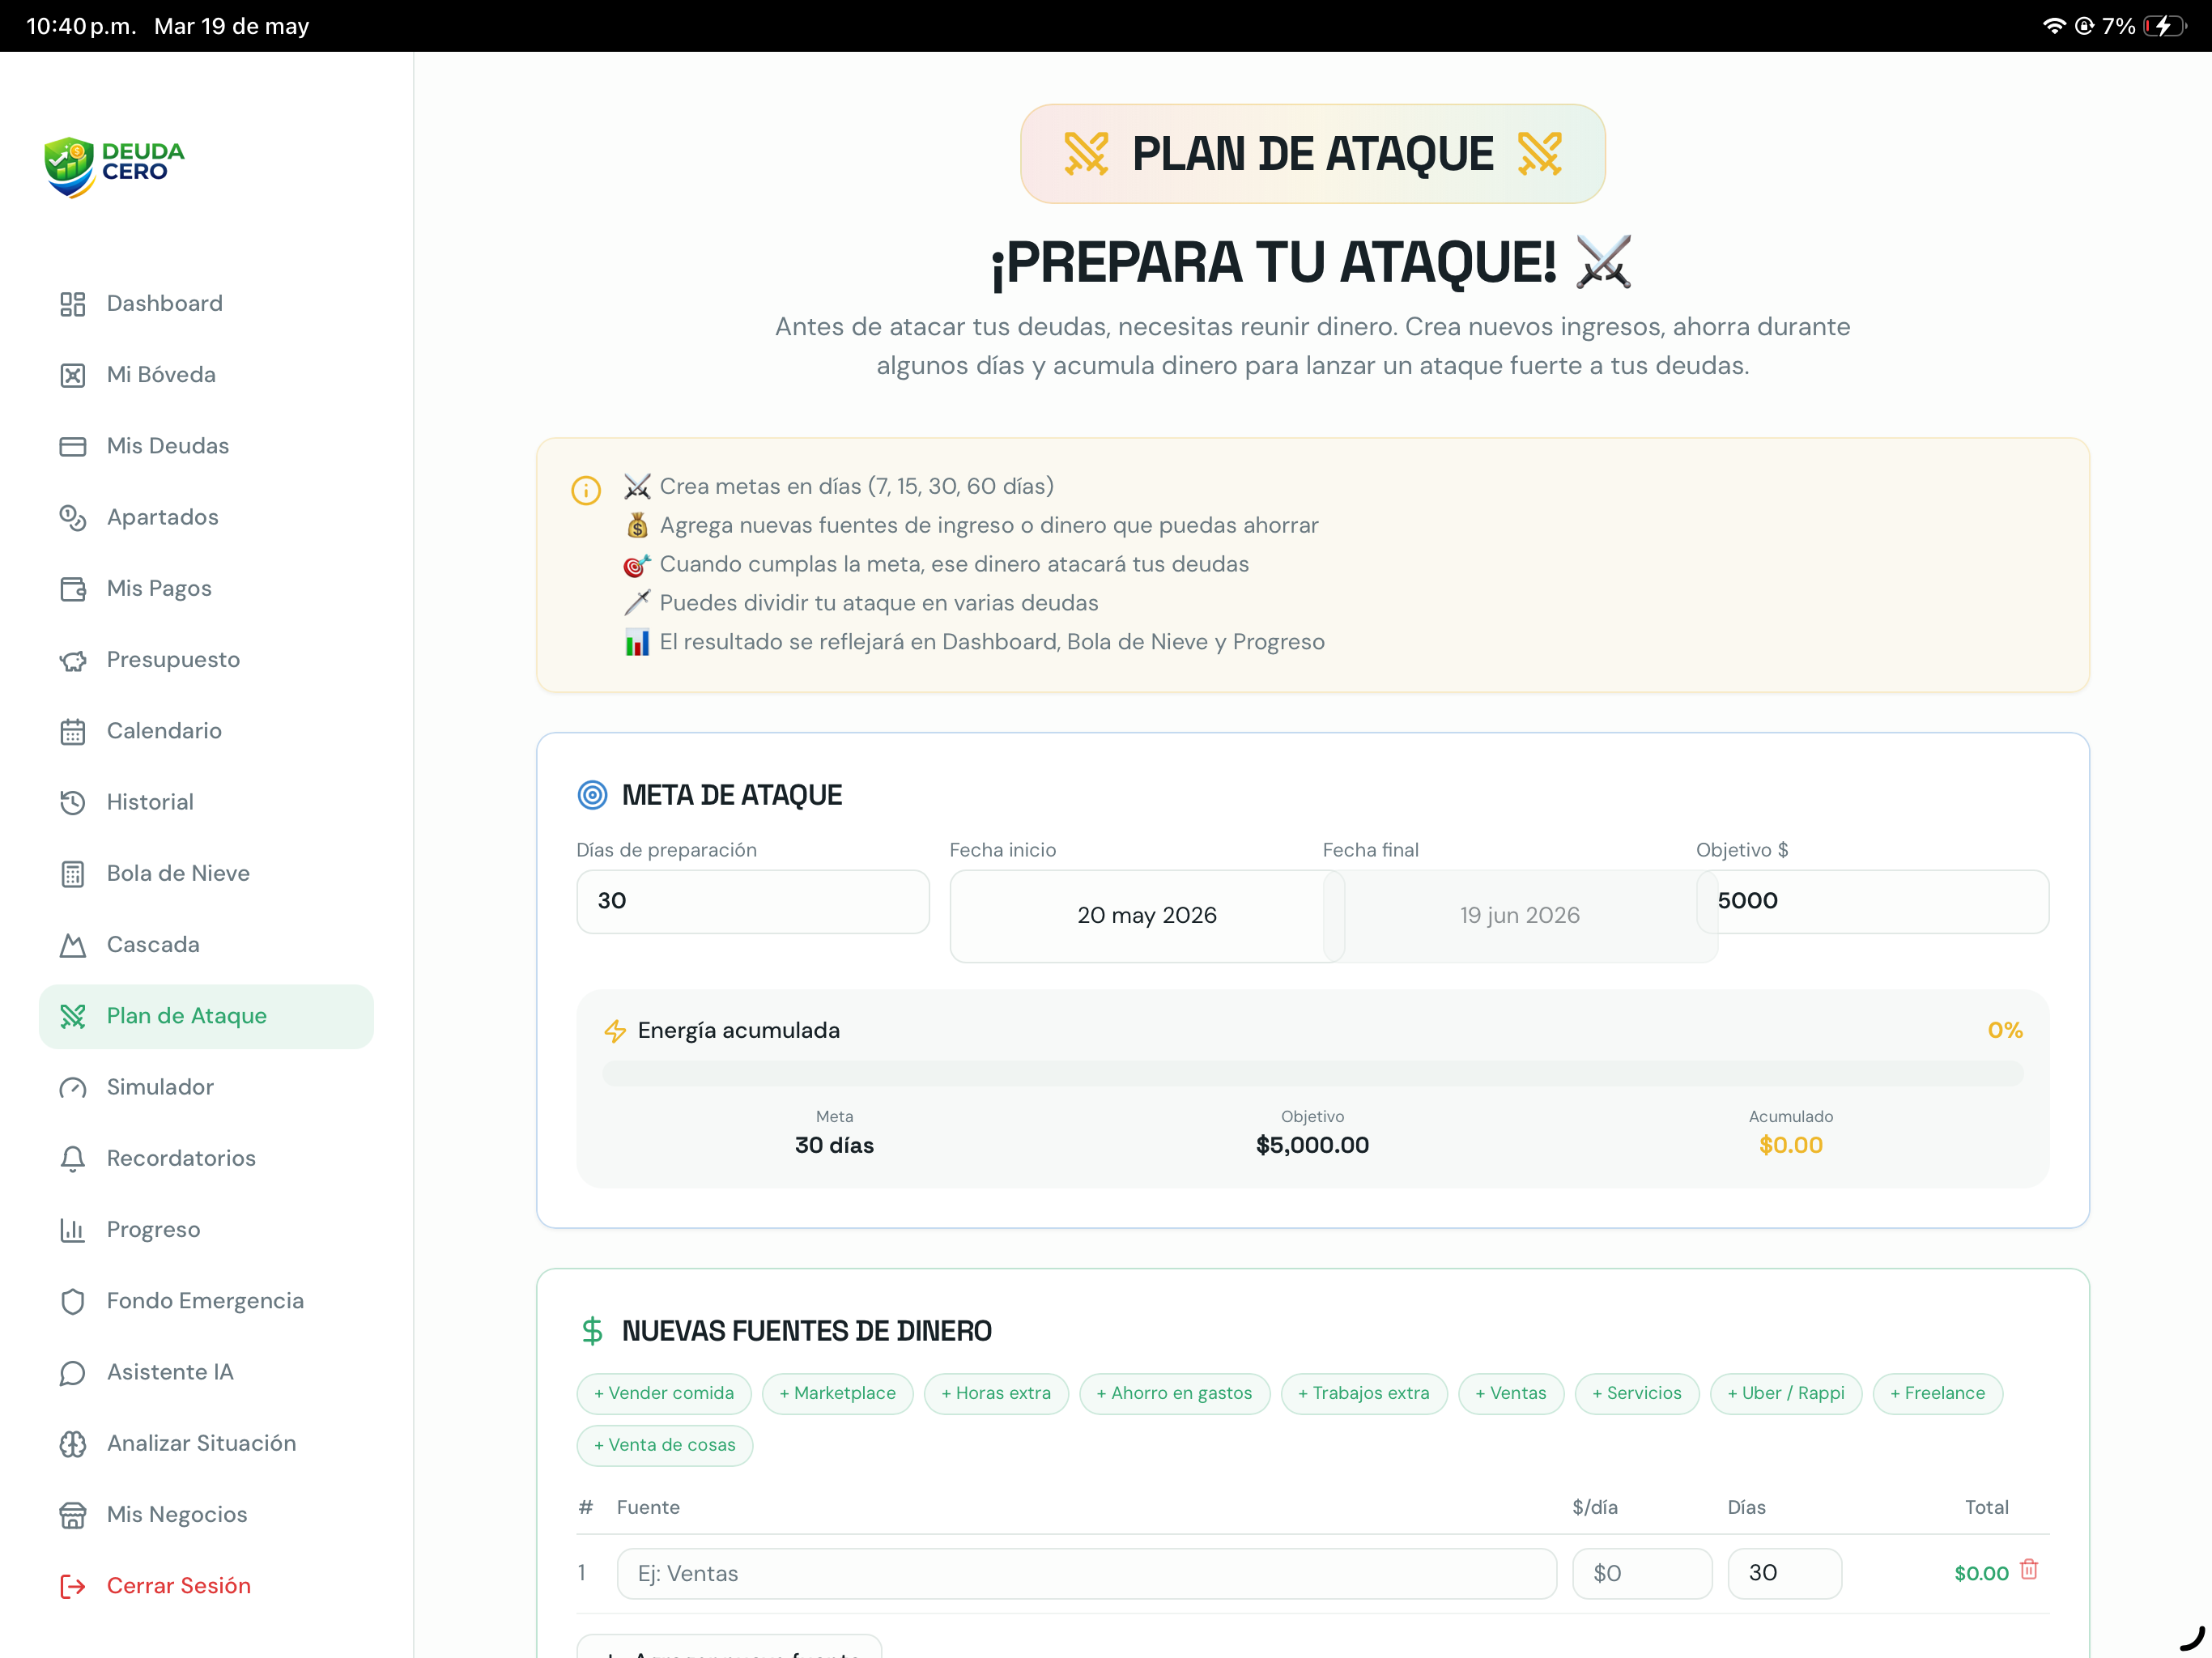
Task: Add Vender comida income source
Action: (664, 1394)
